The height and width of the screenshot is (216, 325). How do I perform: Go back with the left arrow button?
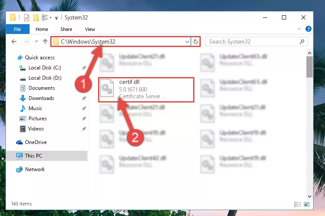pos(14,42)
